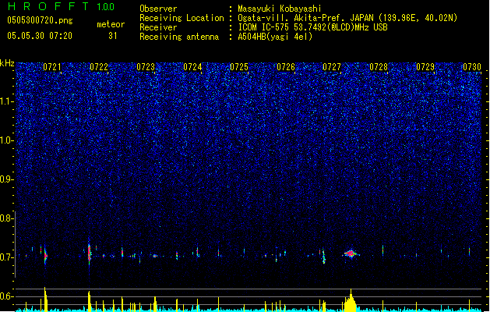Click the 0727 time marker
The image size is (490, 312).
332,67
